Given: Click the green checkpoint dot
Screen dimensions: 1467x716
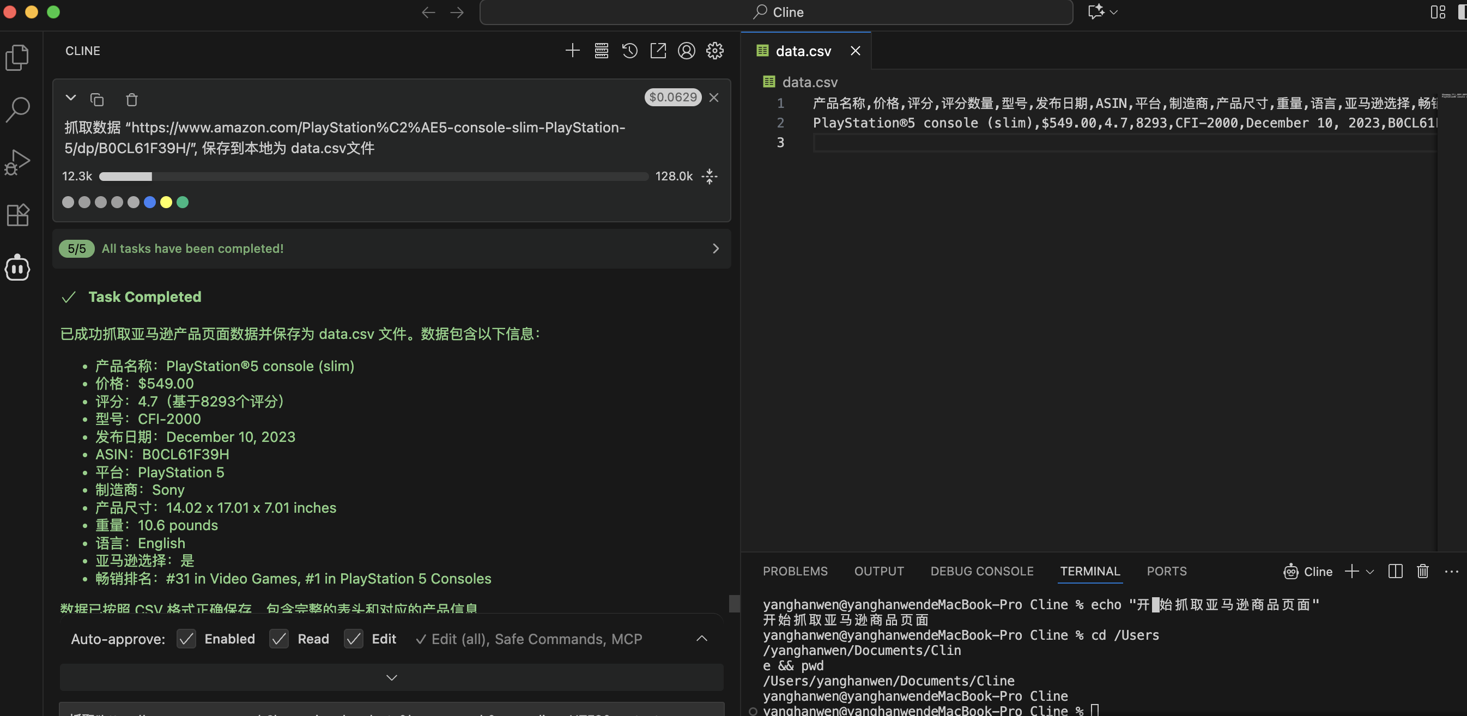Looking at the screenshot, I should pyautogui.click(x=183, y=202).
